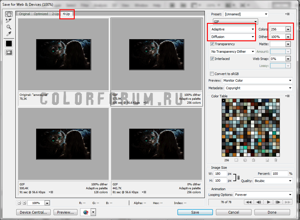Open the zoom level 100% dropdown
The width and height of the screenshot is (300, 220).
[47, 203]
